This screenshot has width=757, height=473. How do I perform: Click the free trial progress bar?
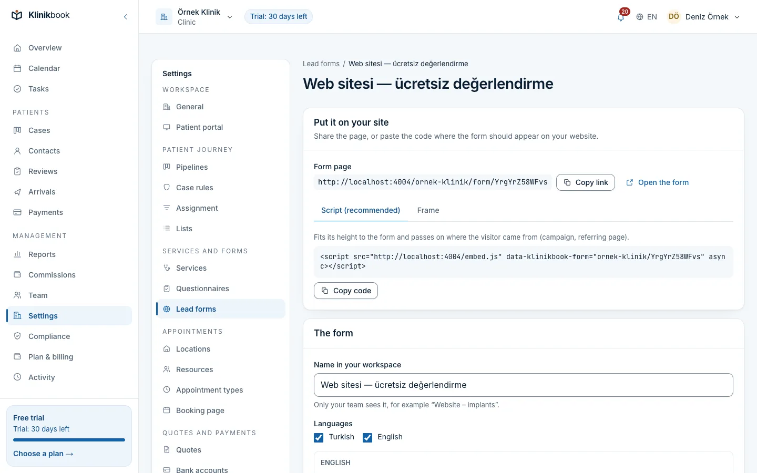[x=69, y=440]
